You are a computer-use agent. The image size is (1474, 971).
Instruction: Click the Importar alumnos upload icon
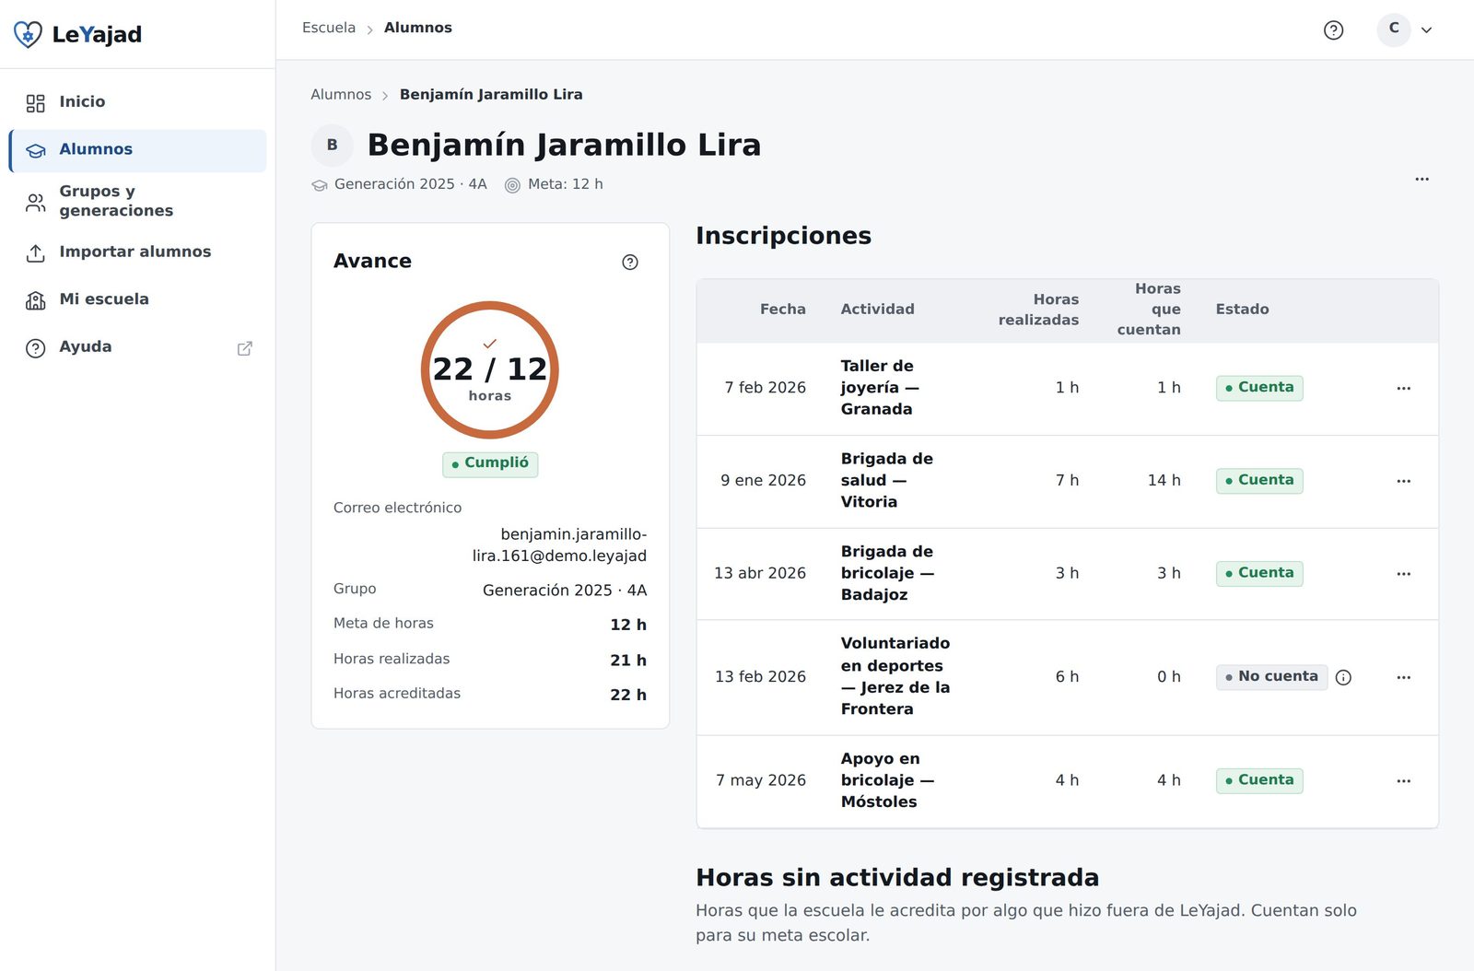click(x=35, y=253)
